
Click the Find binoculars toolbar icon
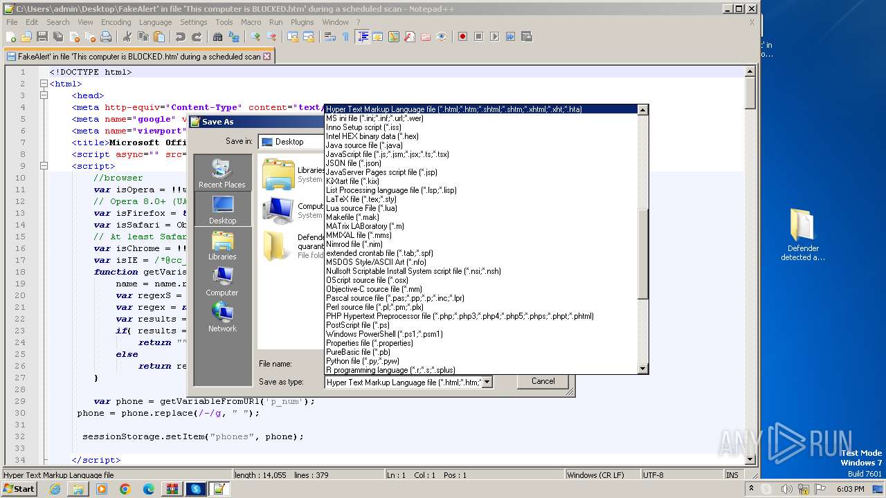point(218,37)
